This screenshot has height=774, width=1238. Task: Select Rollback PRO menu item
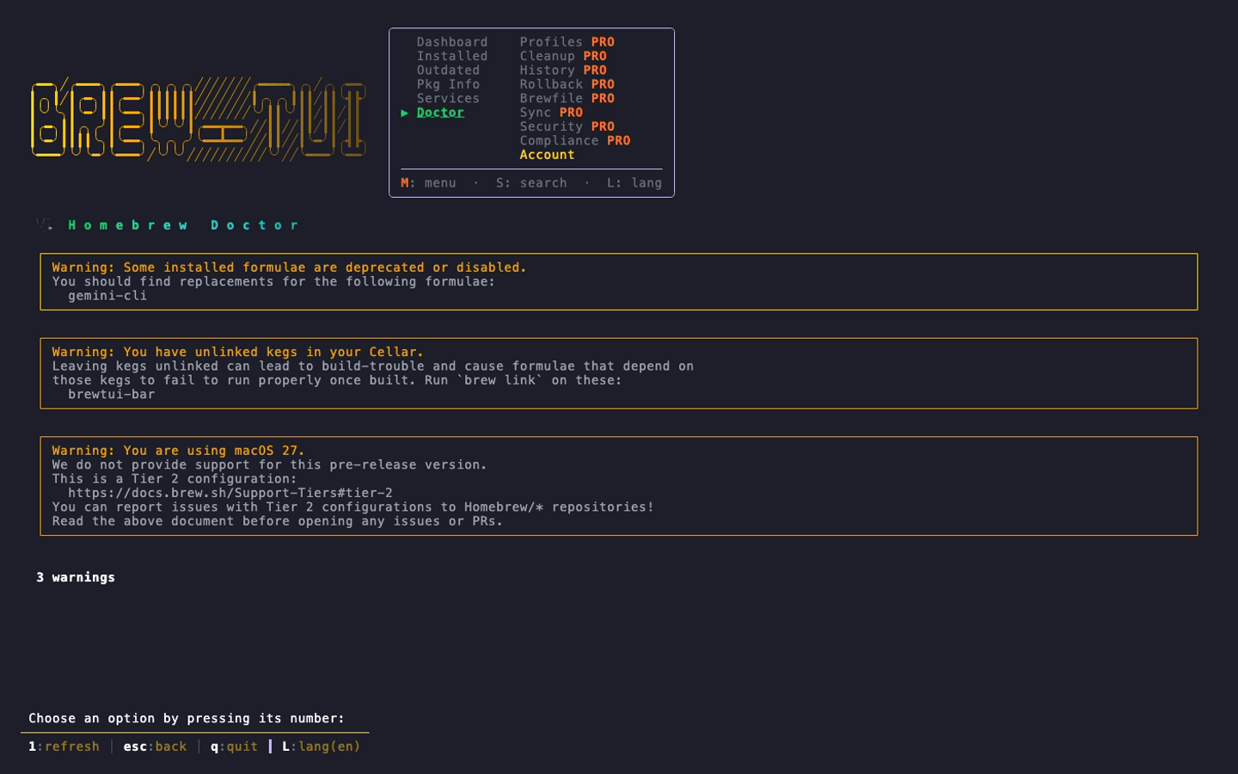567,84
